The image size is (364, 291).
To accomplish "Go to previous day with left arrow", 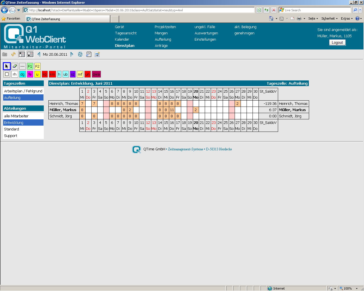I will [x=39, y=54].
